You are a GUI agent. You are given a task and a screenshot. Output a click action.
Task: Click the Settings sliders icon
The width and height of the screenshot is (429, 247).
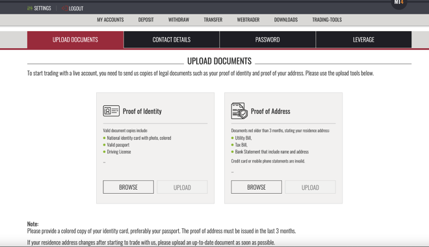coord(30,8)
